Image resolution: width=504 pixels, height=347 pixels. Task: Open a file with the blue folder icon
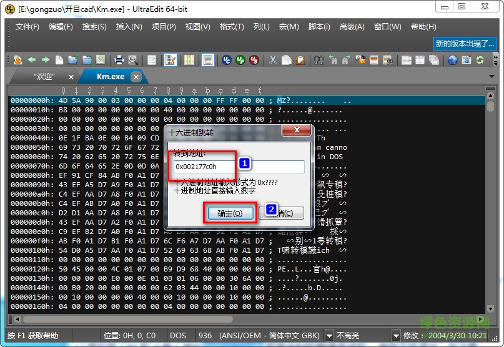[73, 60]
